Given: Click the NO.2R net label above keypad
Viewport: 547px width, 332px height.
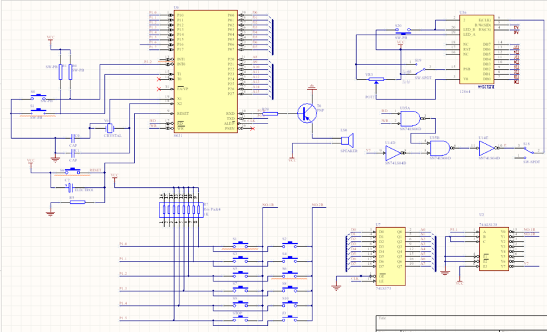Looking at the screenshot, I should 318,205.
